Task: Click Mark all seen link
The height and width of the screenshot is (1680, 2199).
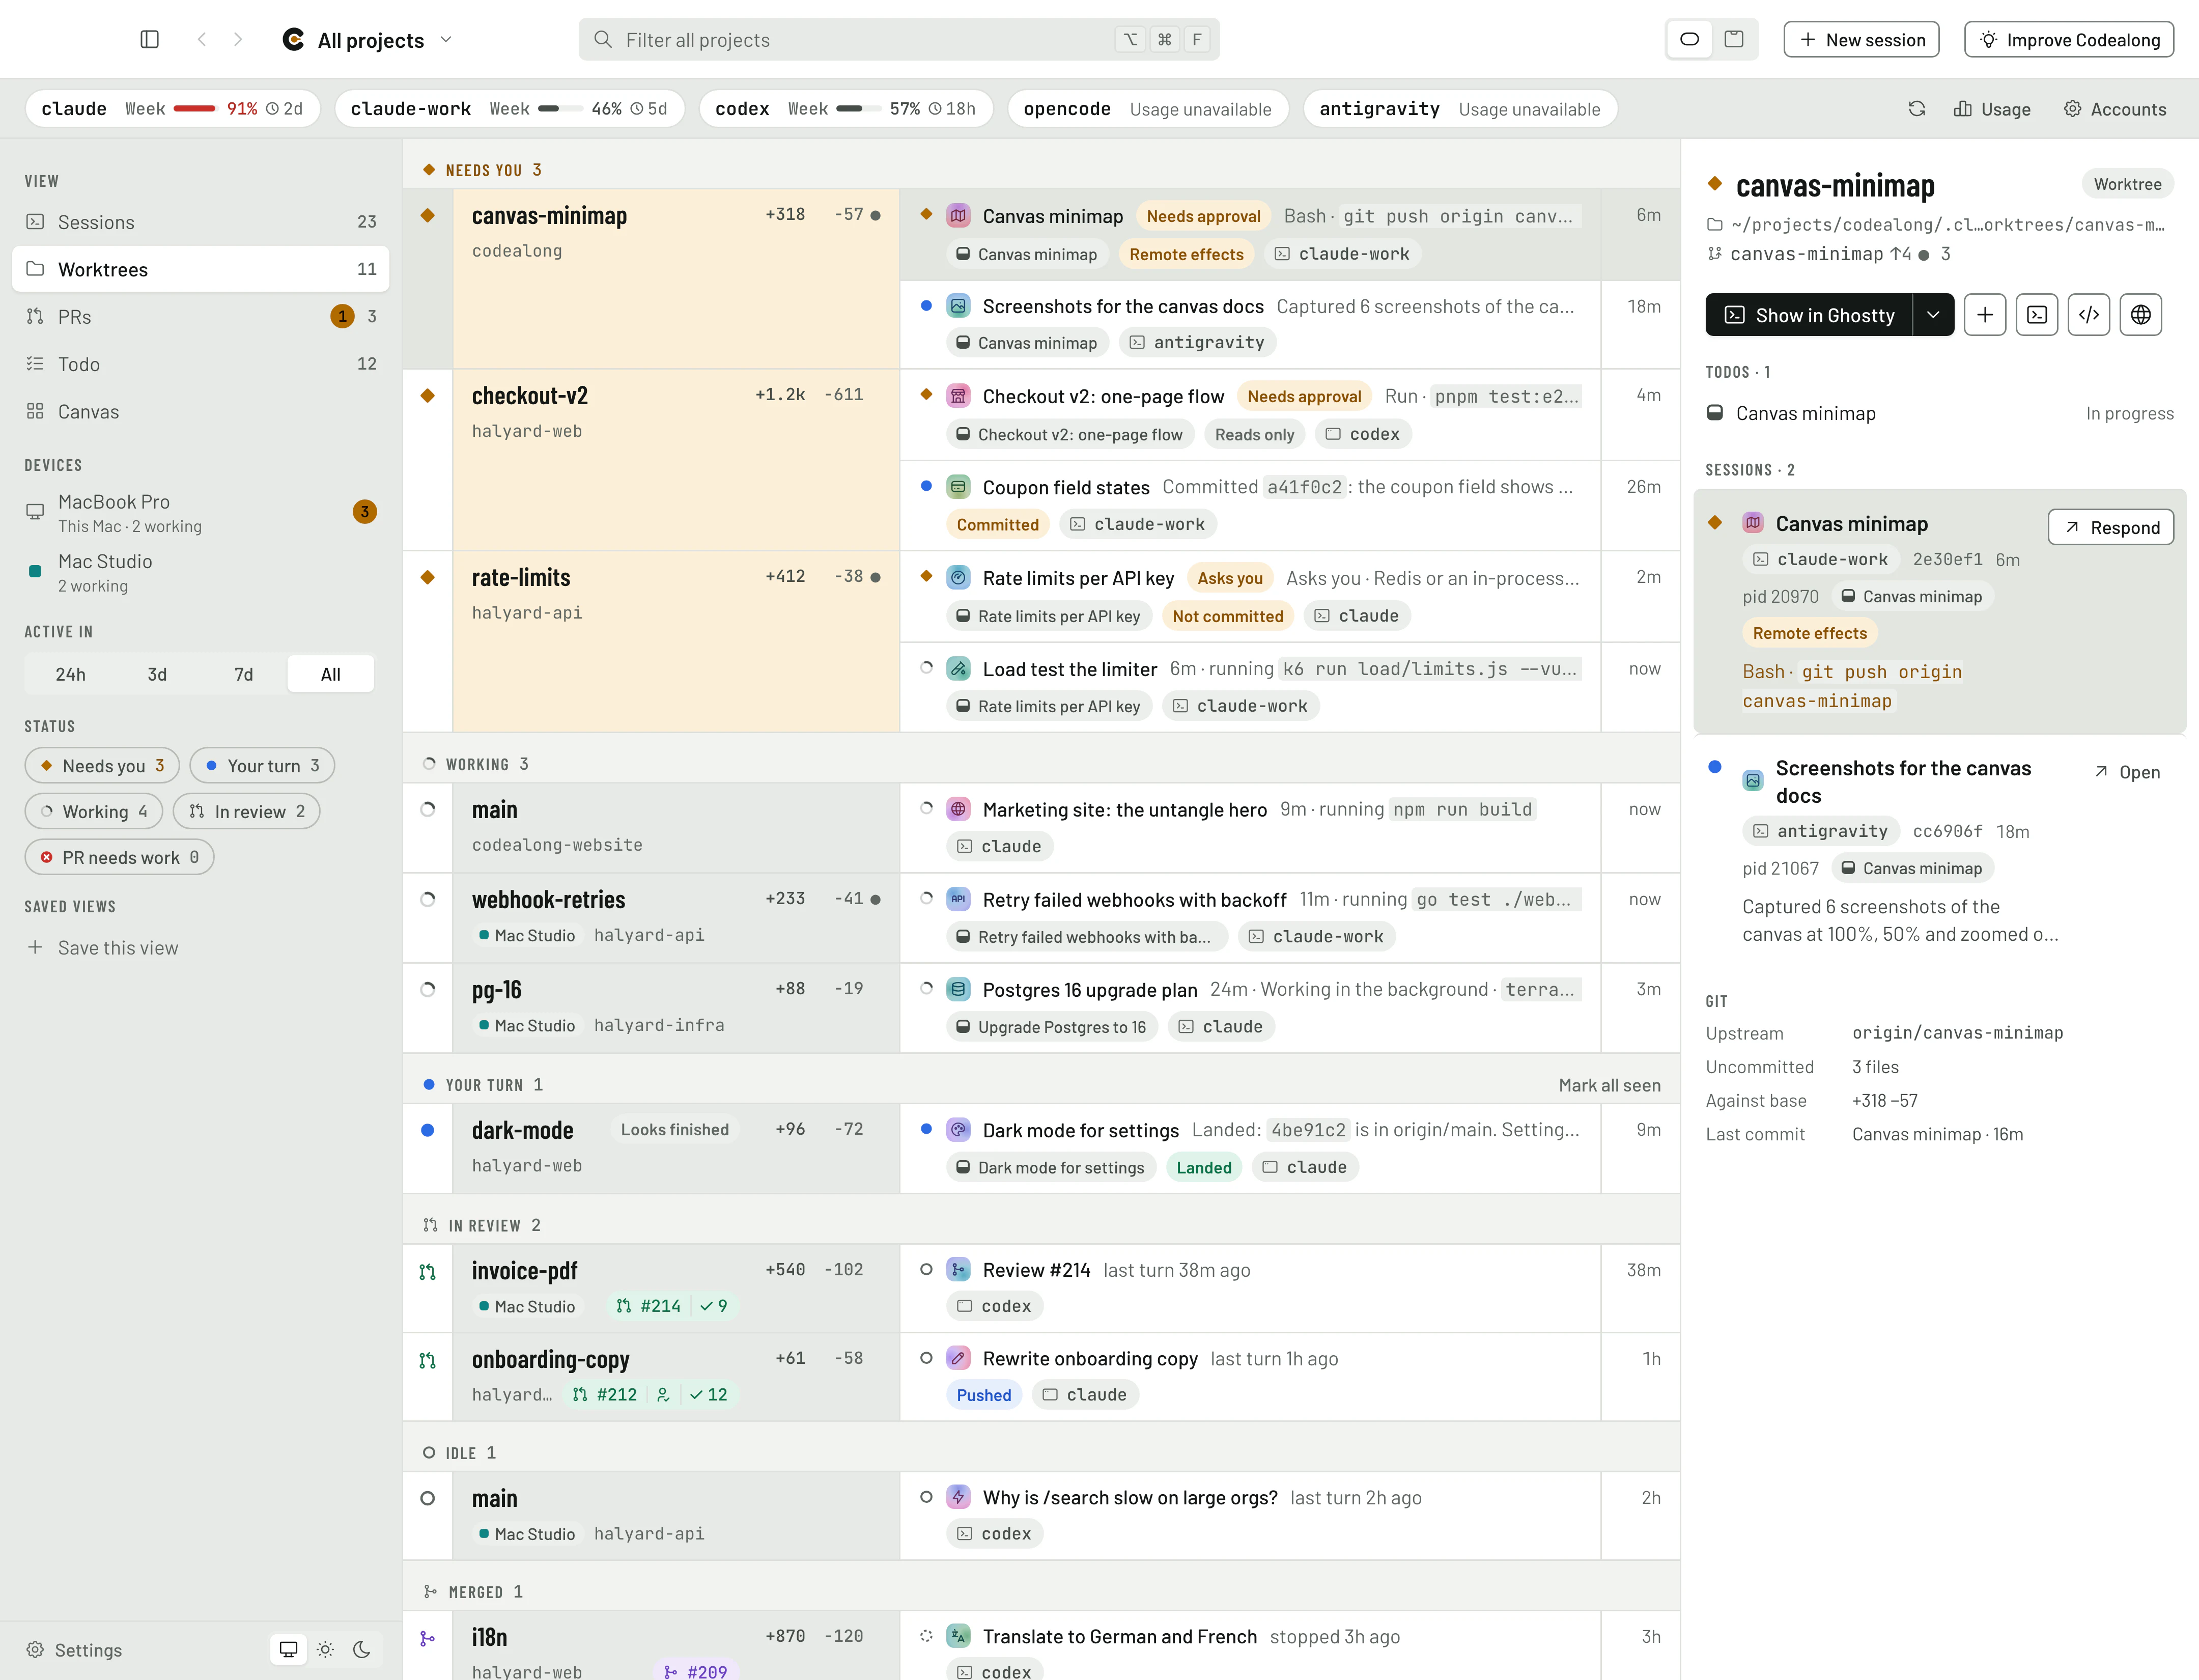Action: pyautogui.click(x=1609, y=1085)
